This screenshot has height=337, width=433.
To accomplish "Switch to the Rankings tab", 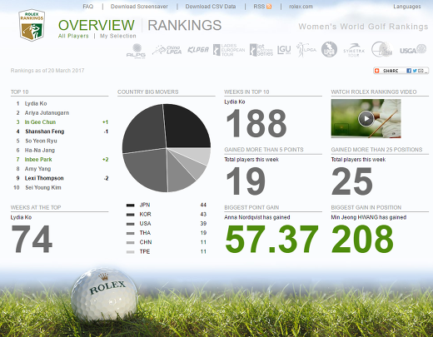I will coord(184,25).
